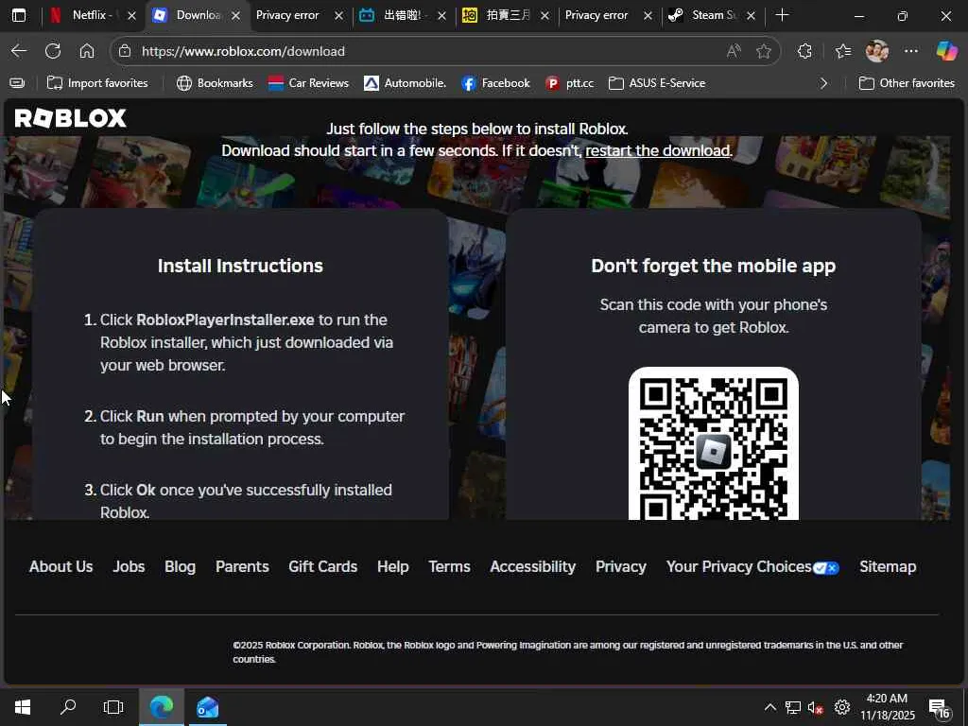
Task: Switch to the Steam Support tab
Action: (x=705, y=15)
